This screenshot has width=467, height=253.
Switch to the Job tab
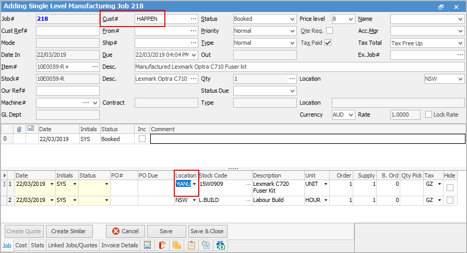tap(7, 246)
